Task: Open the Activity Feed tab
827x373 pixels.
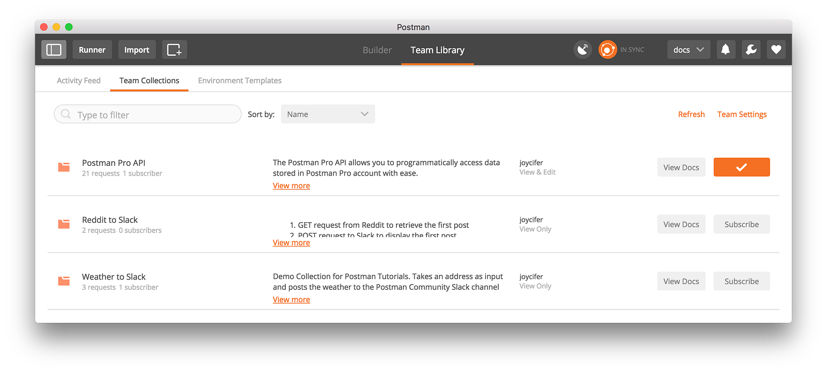Action: pyautogui.click(x=79, y=81)
